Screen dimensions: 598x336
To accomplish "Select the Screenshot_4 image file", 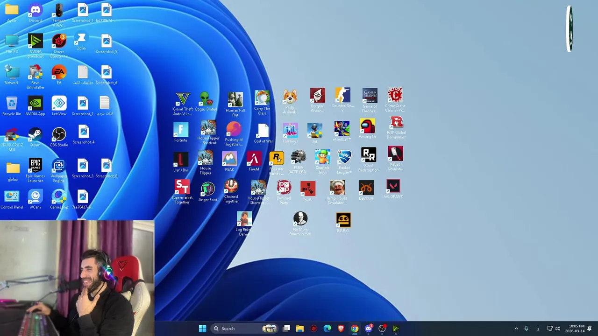I will 84,135.
